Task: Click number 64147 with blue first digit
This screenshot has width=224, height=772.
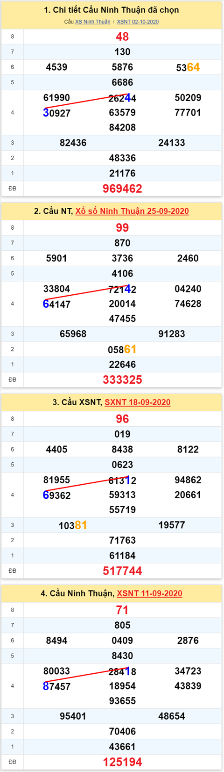Action: (x=56, y=304)
